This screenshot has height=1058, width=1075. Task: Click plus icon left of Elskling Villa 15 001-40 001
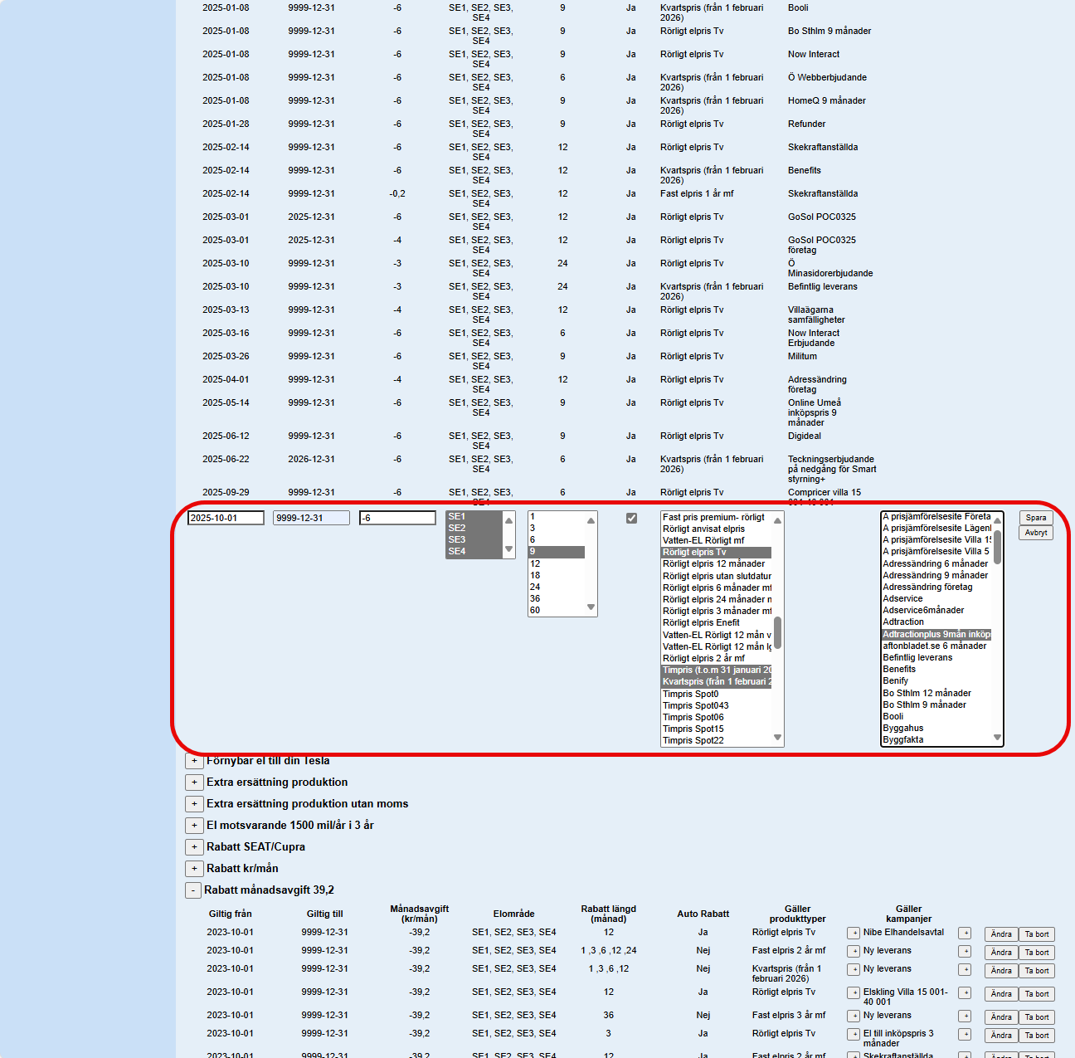click(853, 993)
